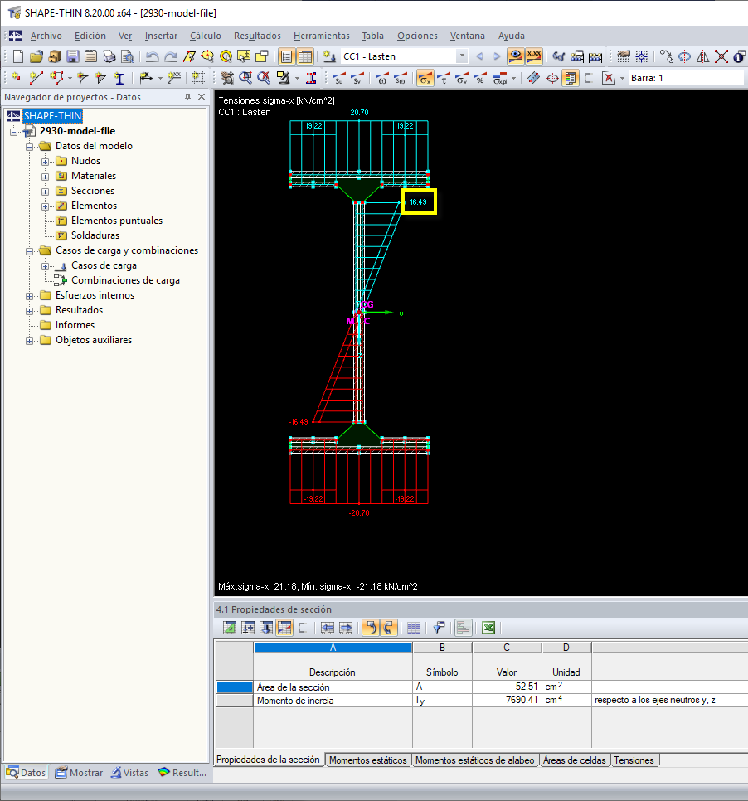The height and width of the screenshot is (801, 748).
Task: Expand the Esfuerzos internos tree node
Action: coord(31,295)
